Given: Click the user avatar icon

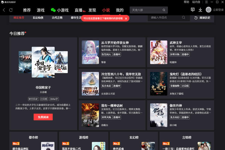Looking at the screenshot, I should (x=208, y=10).
